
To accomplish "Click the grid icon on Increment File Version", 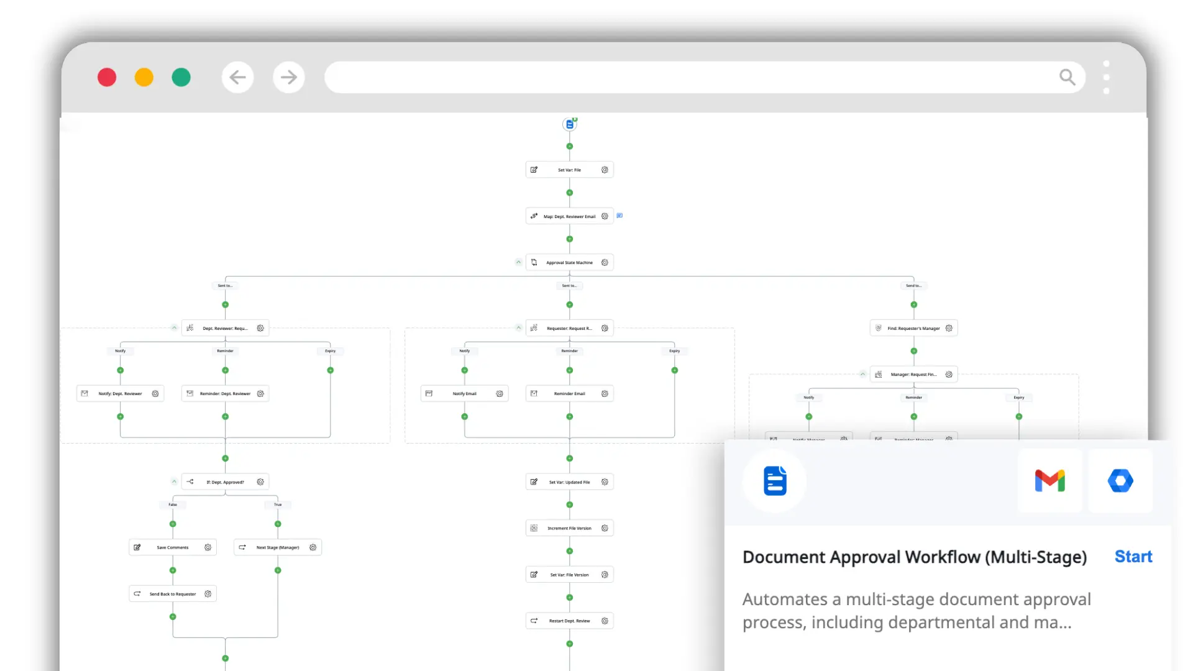I will [x=534, y=527].
